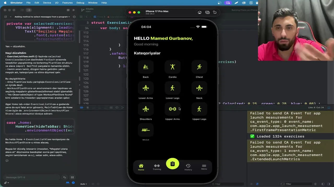Click the stacked panels icon by message field
The image size is (334, 187).
click(72, 177)
